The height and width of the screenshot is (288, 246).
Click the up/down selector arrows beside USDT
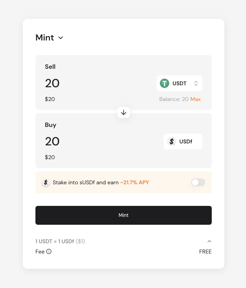point(196,83)
